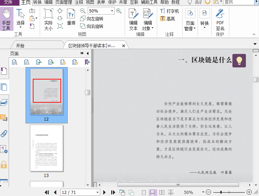Expand the Select tool dropdown arrow
The image size is (259, 196).
20,27
